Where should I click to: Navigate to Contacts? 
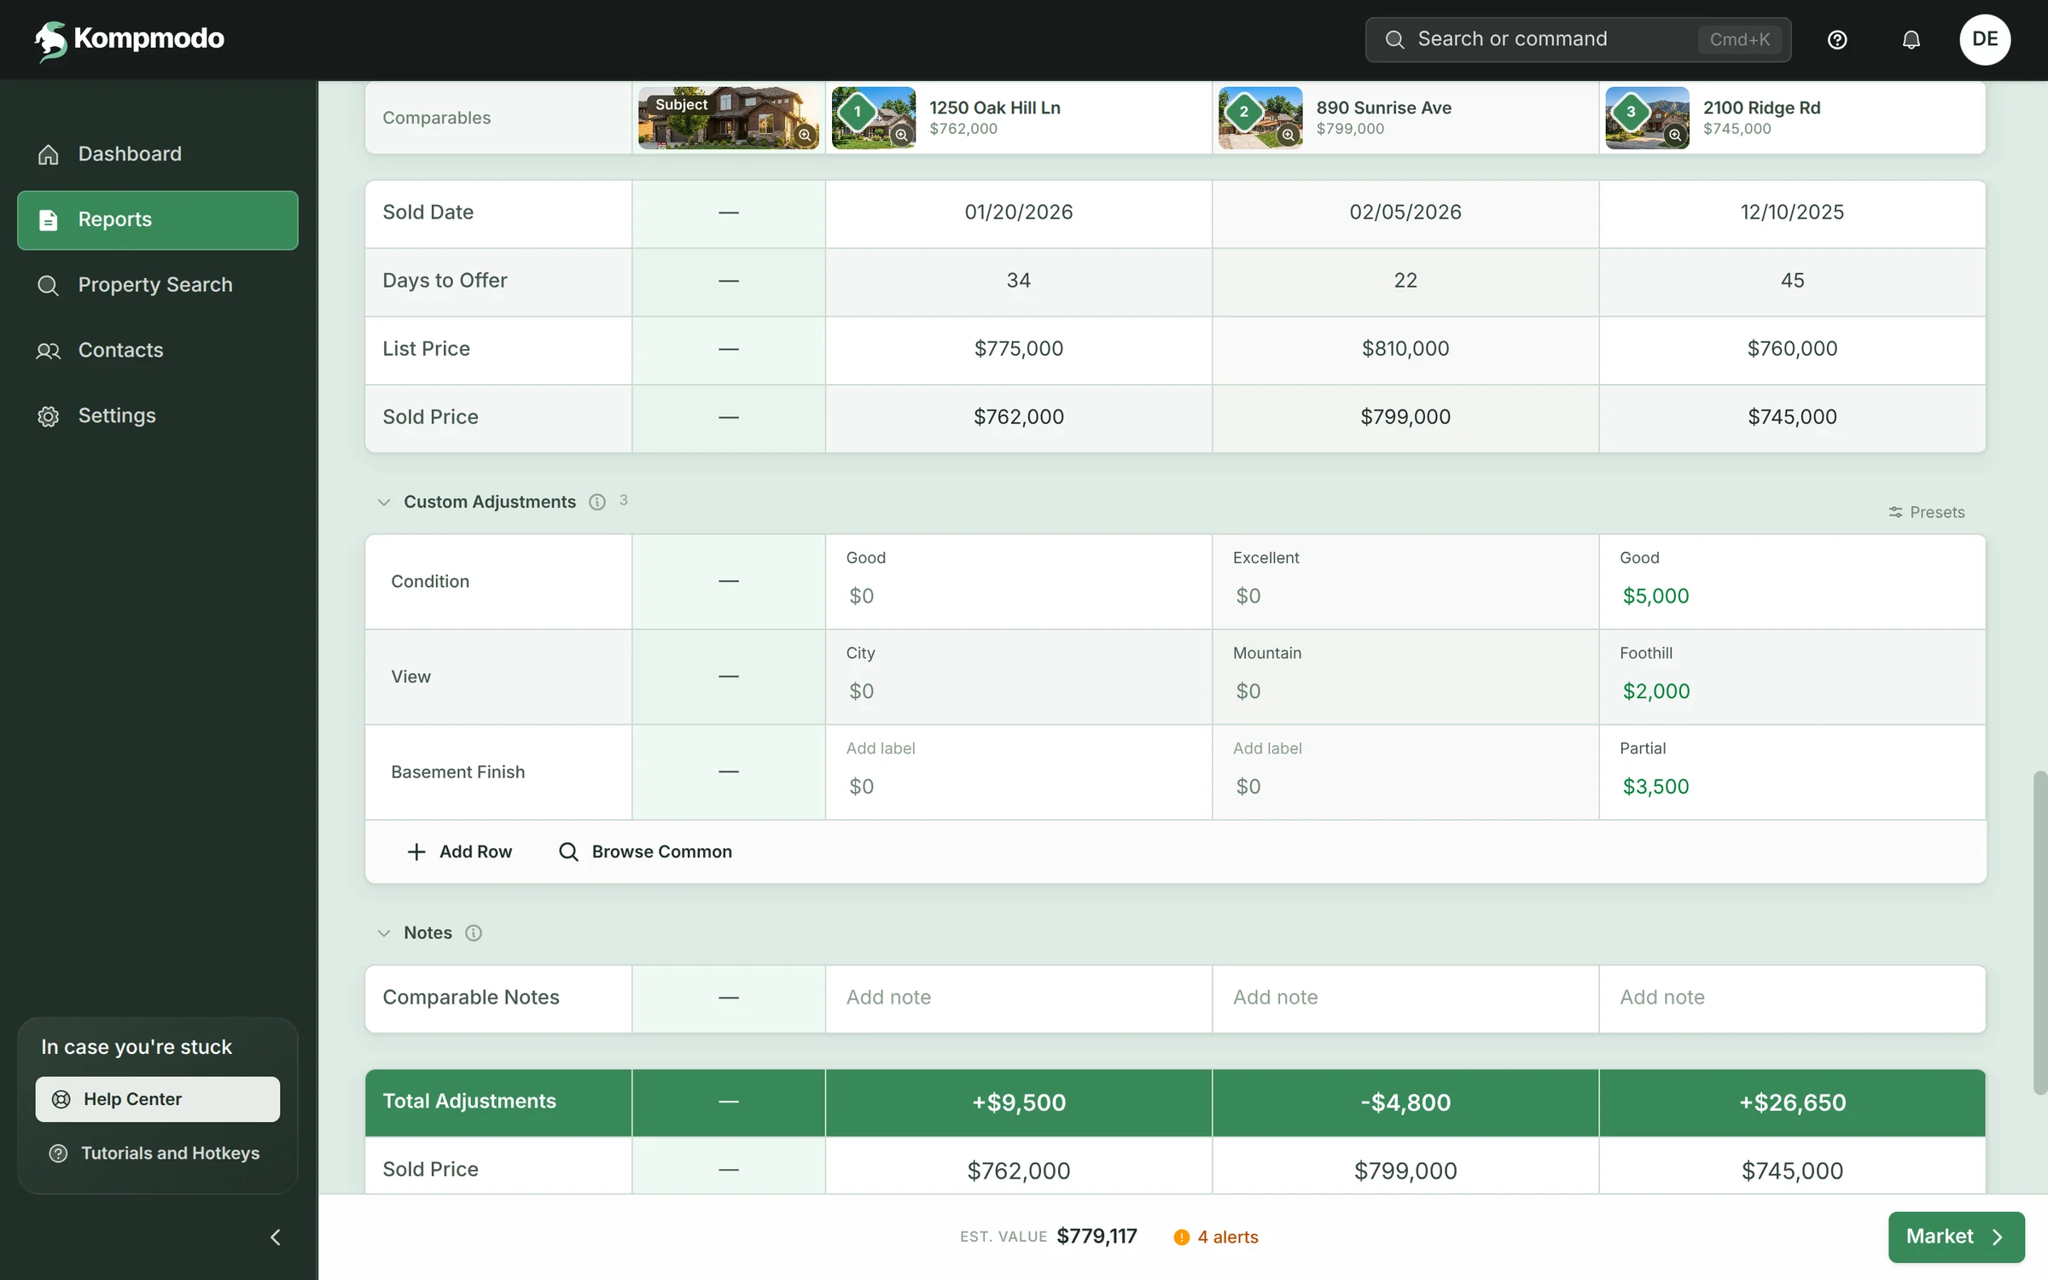pos(158,351)
